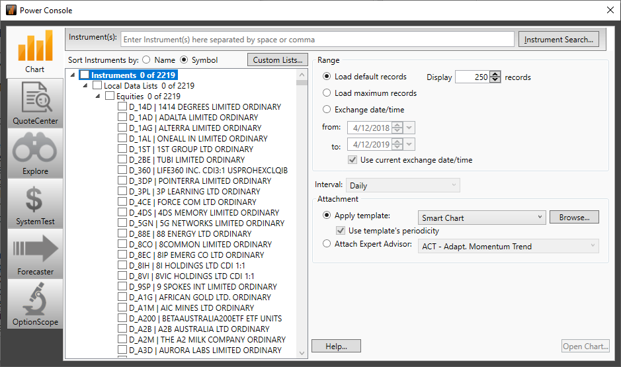621x367 pixels.
Task: Check the Local Data Lists checkbox
Action: (97, 85)
